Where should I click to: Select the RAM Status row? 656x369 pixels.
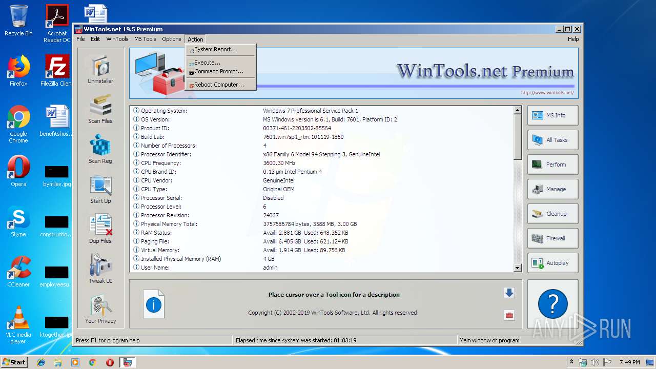[322, 233]
